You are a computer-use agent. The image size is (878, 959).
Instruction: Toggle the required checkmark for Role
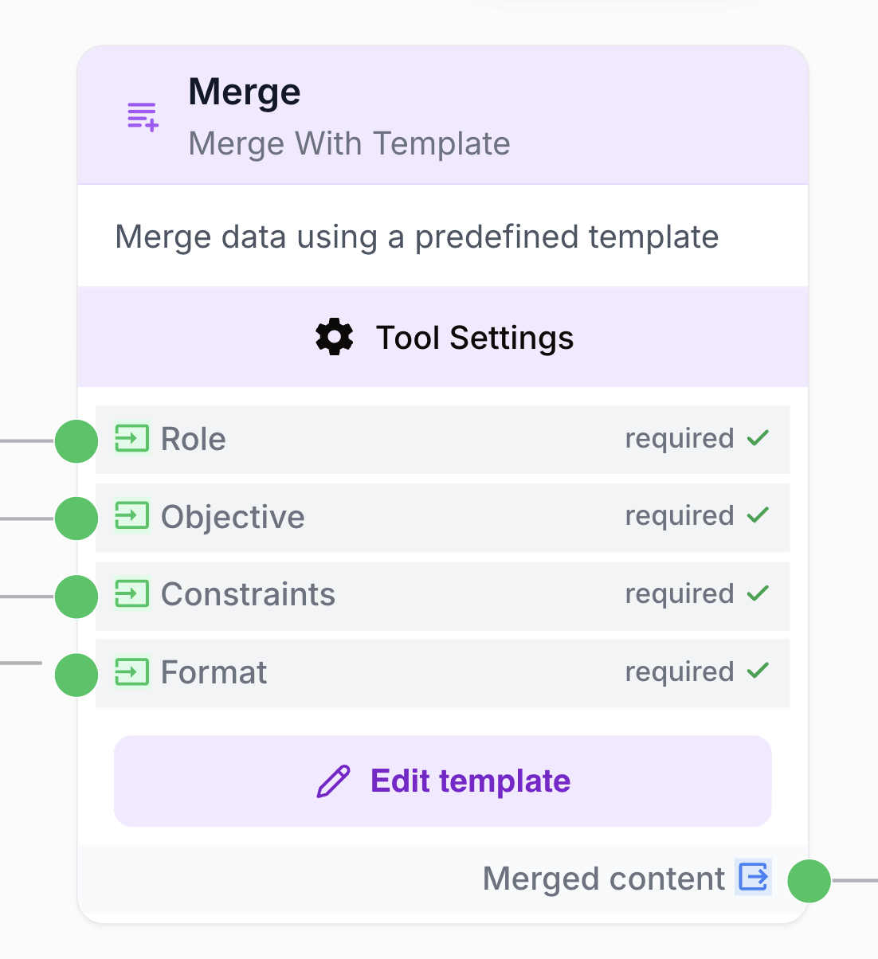[x=758, y=438]
